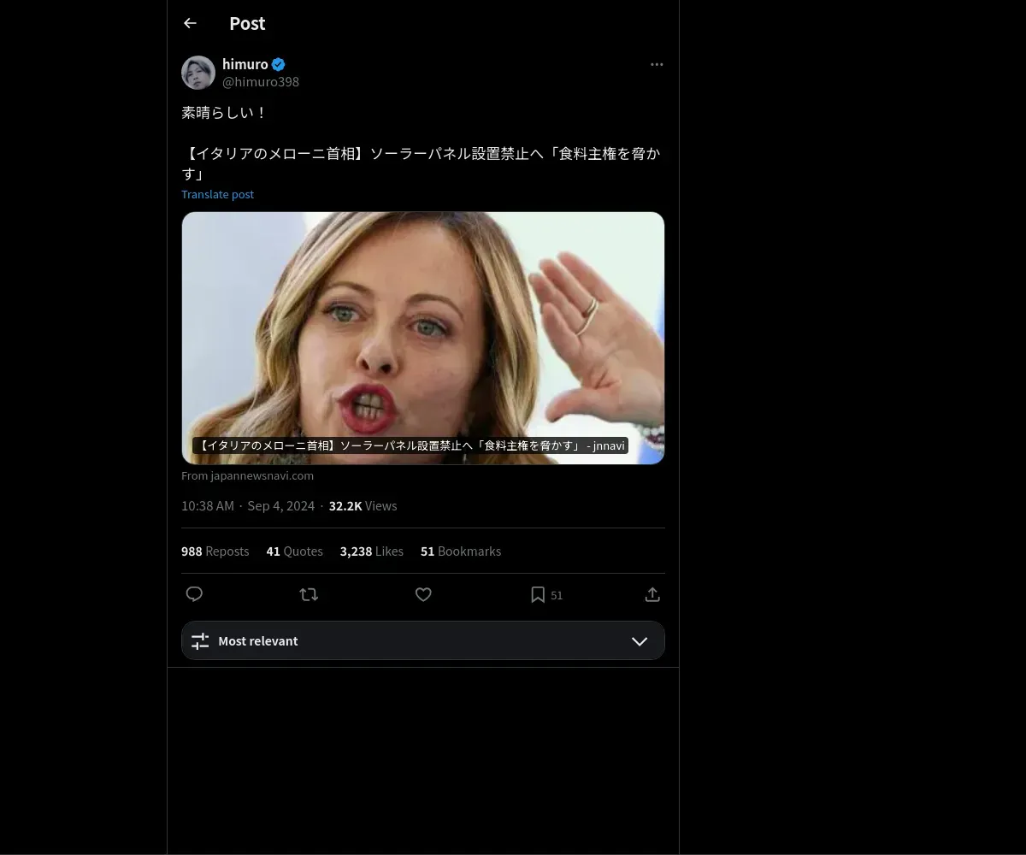View the 988 Reposts list

(x=215, y=551)
